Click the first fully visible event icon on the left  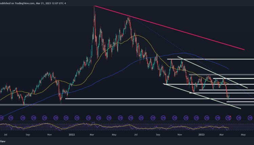click(x=12, y=118)
